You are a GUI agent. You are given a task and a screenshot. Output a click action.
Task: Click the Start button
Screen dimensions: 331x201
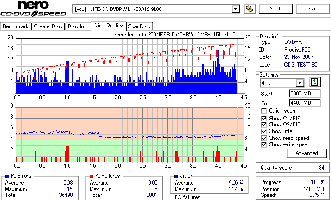[276, 9]
